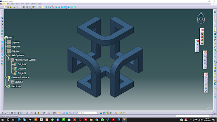Open the Window menu
This screenshot has width=217, height=122.
(x=34, y=4)
